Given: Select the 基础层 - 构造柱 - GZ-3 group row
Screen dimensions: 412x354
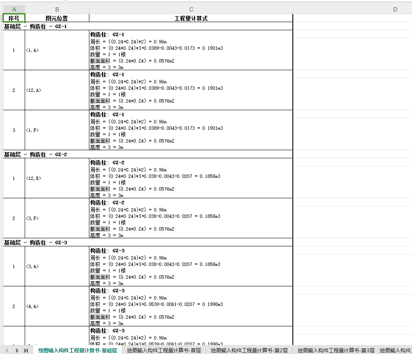Looking at the screenshot, I should tap(148, 243).
